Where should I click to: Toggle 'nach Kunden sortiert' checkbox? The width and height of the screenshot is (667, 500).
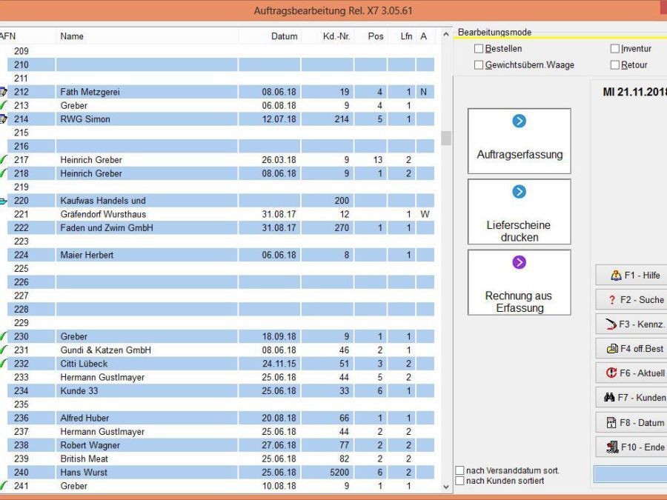click(x=460, y=481)
